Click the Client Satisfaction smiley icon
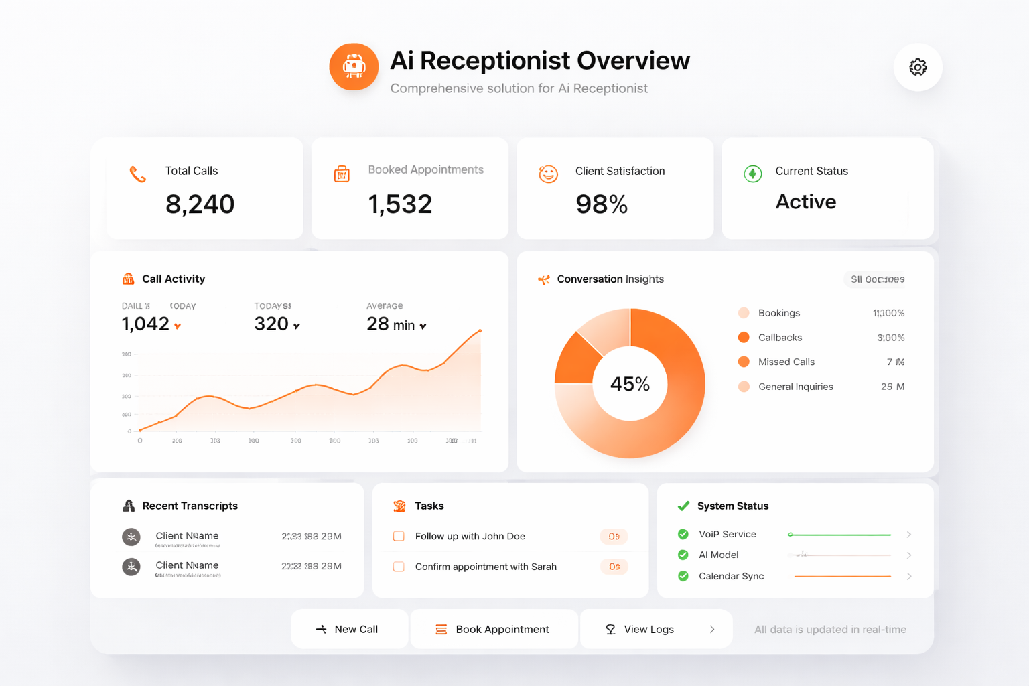Image resolution: width=1029 pixels, height=686 pixels. coord(548,174)
